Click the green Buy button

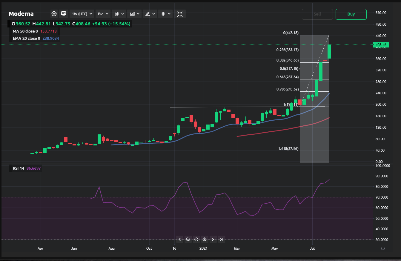(x=351, y=14)
